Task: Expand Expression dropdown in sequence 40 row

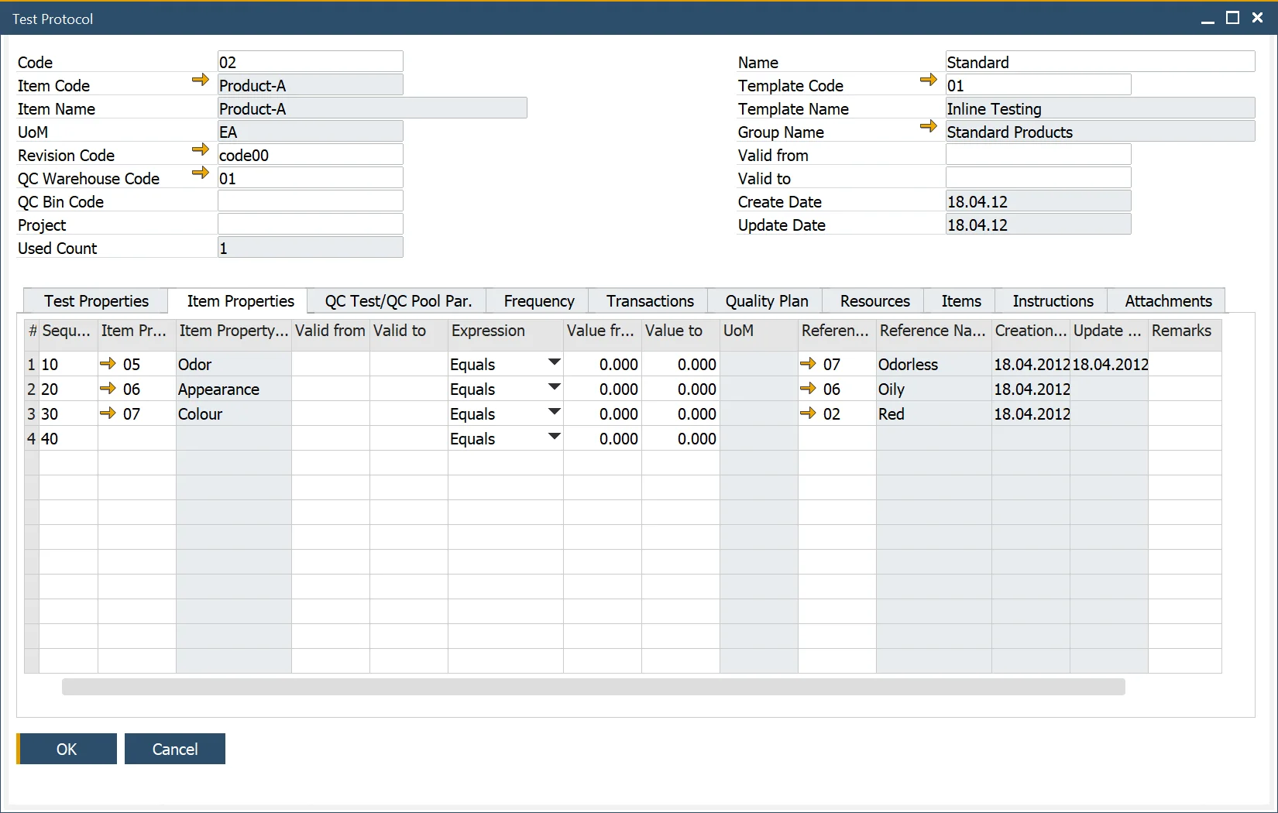Action: tap(554, 437)
